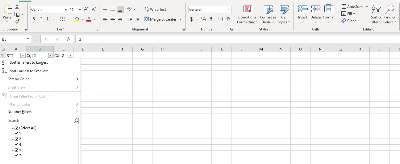
Task: Click the Delete cells button
Action: tap(315, 14)
